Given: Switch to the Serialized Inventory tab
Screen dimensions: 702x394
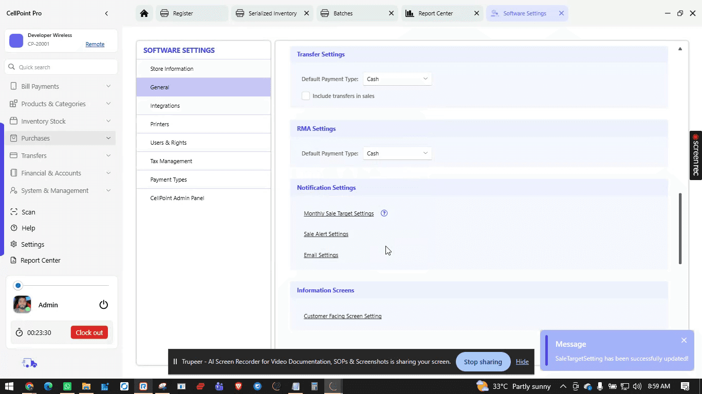Looking at the screenshot, I should [x=272, y=13].
